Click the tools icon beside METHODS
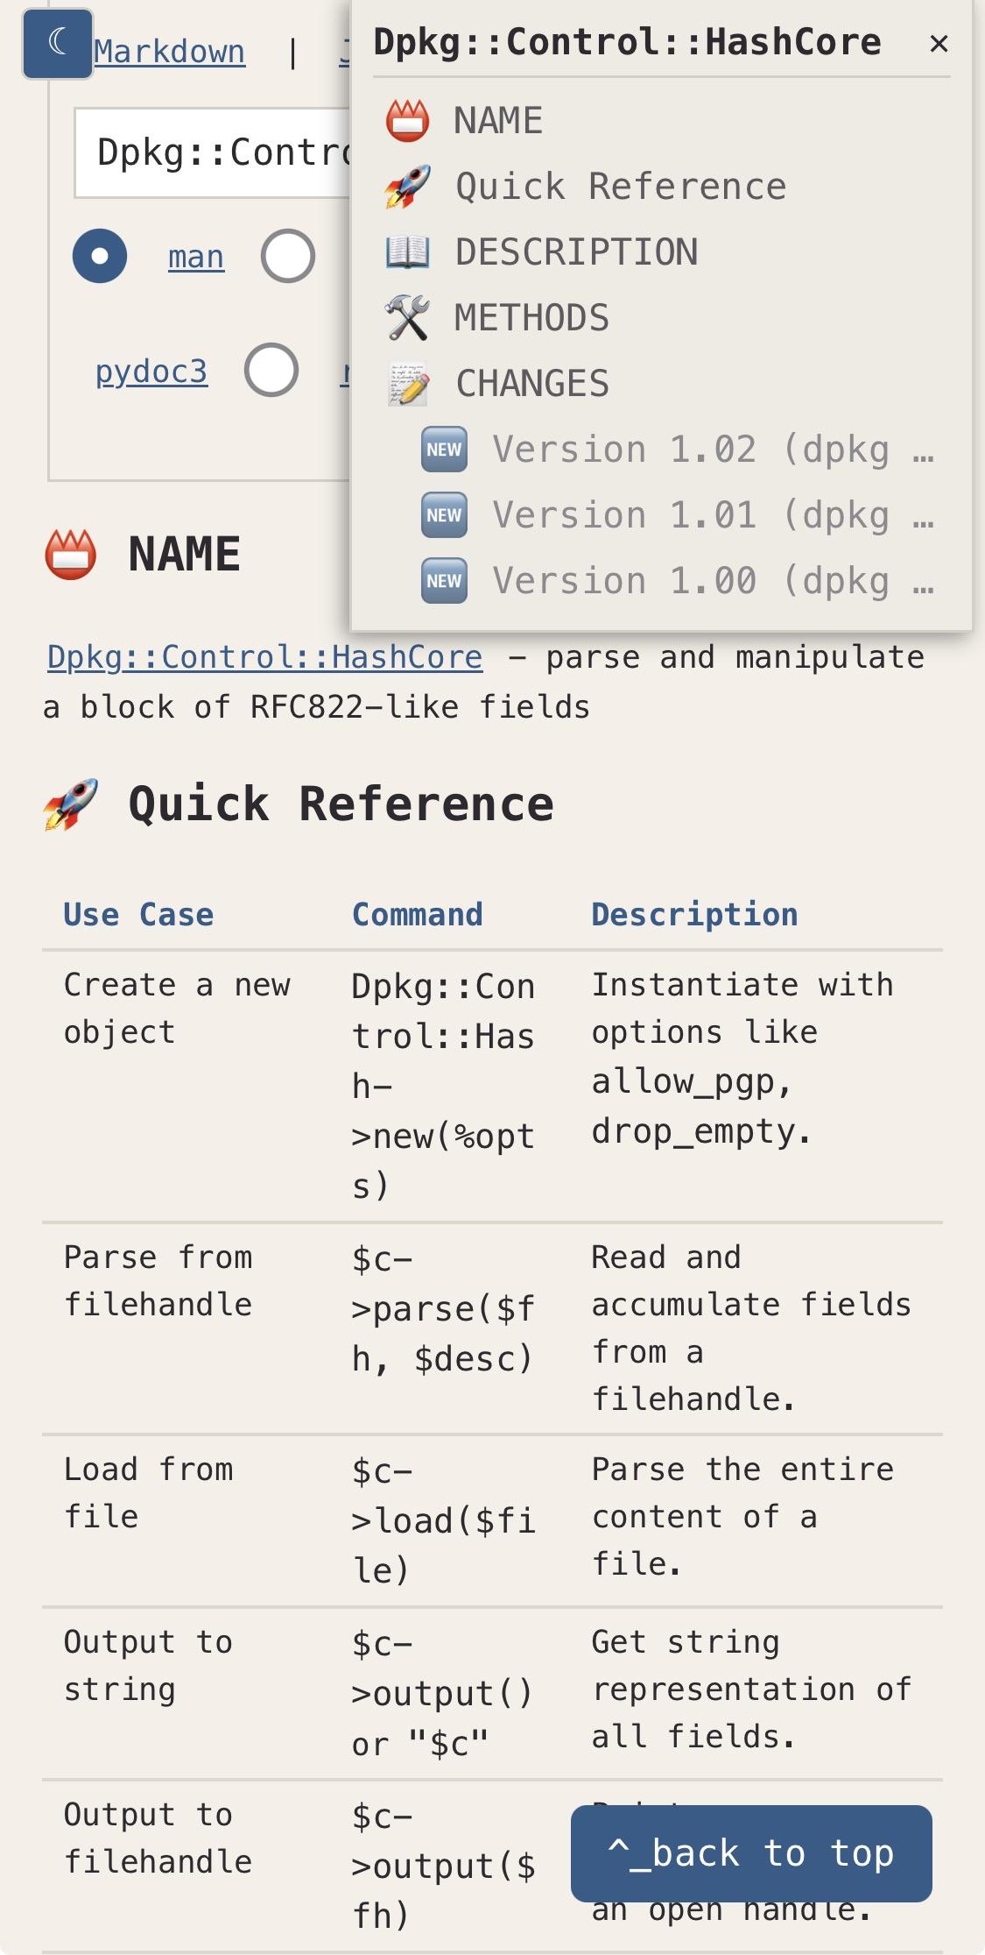The image size is (985, 1955). pos(408,318)
